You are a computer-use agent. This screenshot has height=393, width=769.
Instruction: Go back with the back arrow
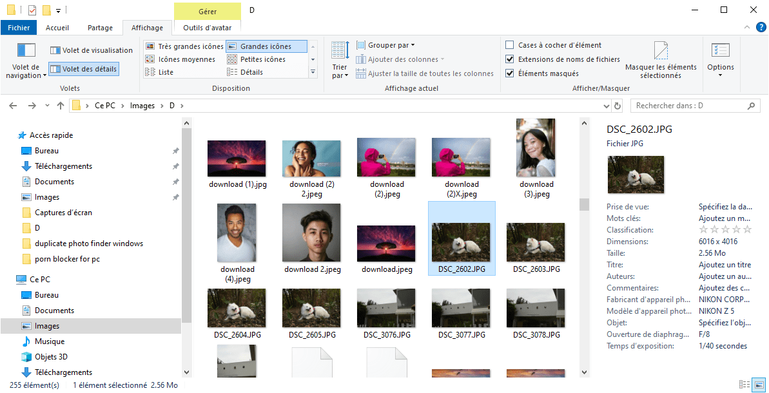14,106
